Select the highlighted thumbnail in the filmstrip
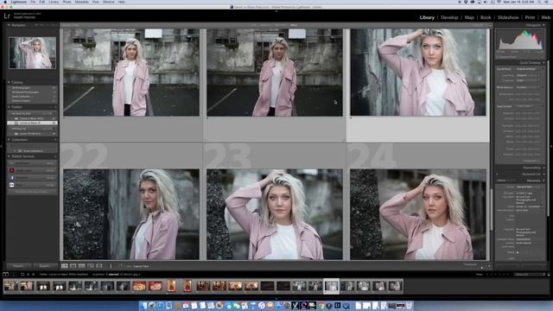Viewport: 553px width, 311px height. [x=331, y=286]
